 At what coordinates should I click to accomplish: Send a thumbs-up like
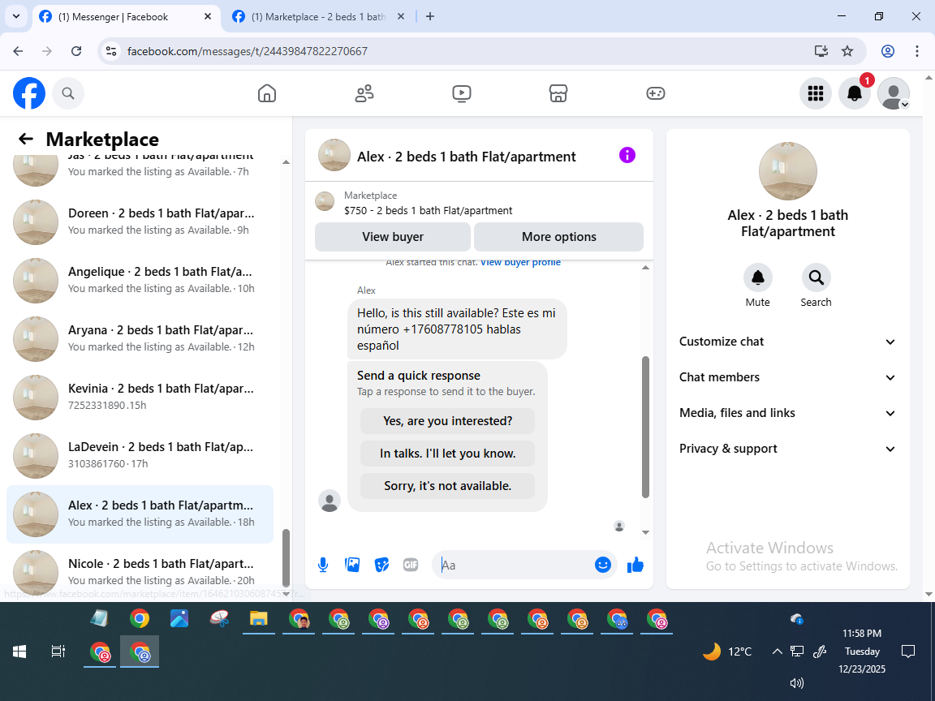point(636,565)
